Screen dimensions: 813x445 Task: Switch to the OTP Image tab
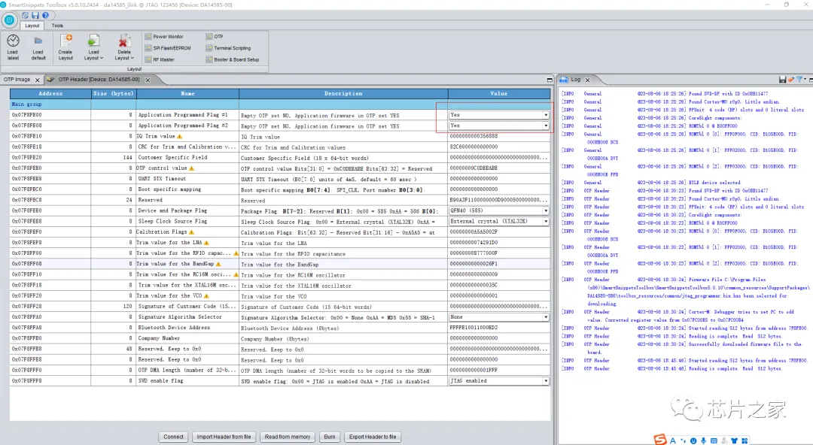pyautogui.click(x=17, y=79)
